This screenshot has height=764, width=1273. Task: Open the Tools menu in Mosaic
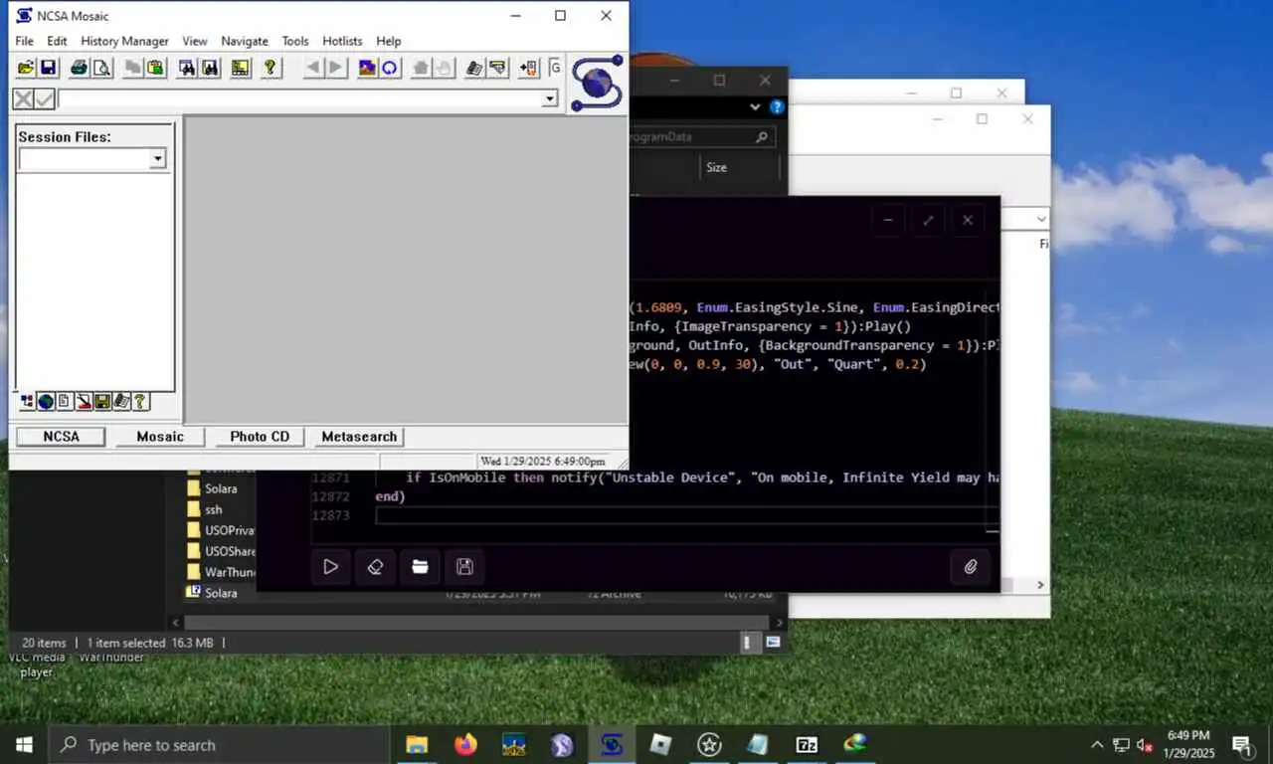pos(295,41)
